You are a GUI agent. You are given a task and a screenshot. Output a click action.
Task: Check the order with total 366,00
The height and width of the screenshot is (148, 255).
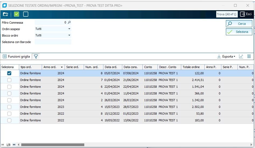(9, 93)
